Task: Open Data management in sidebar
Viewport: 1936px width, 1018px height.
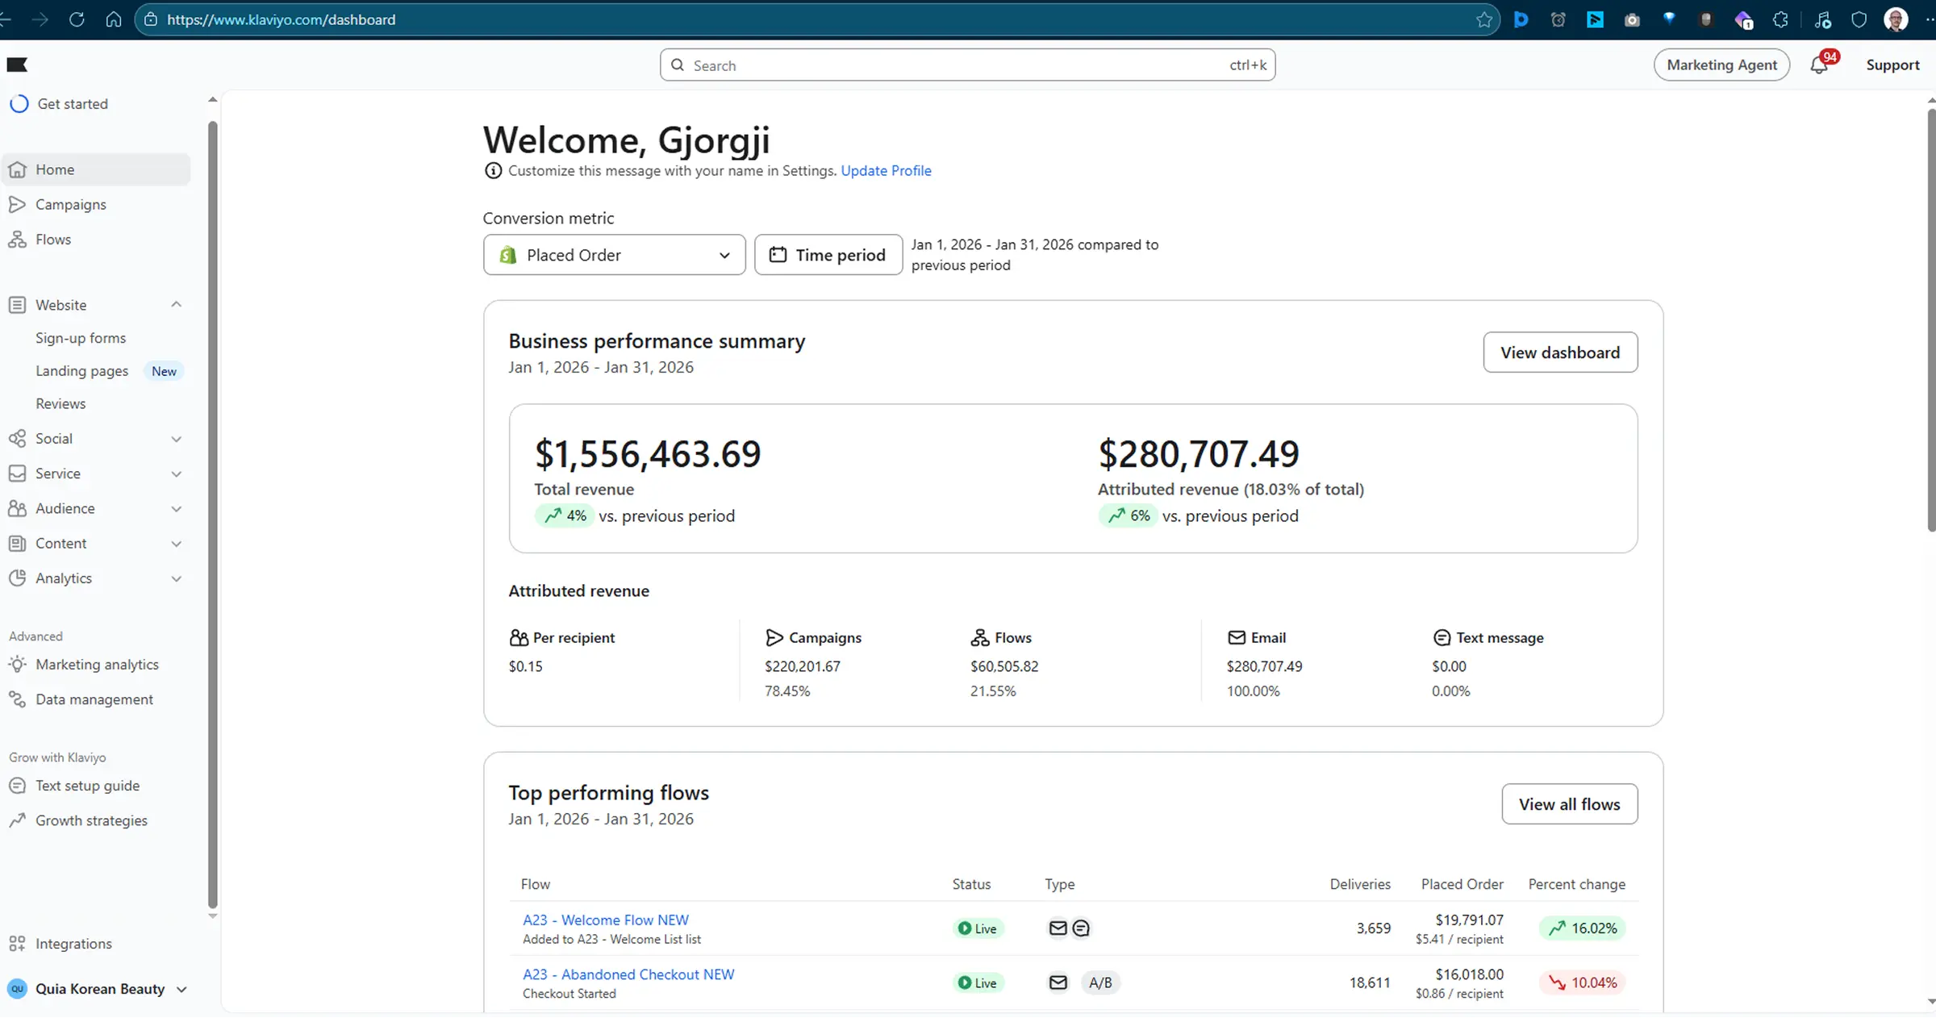Action: 96,699
